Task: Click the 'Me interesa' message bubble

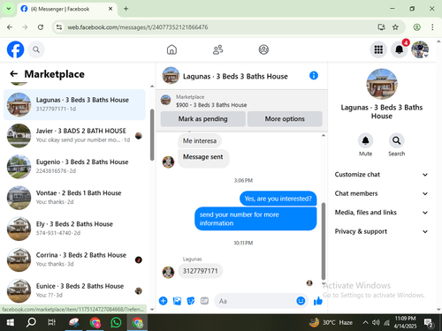Action: (200, 141)
